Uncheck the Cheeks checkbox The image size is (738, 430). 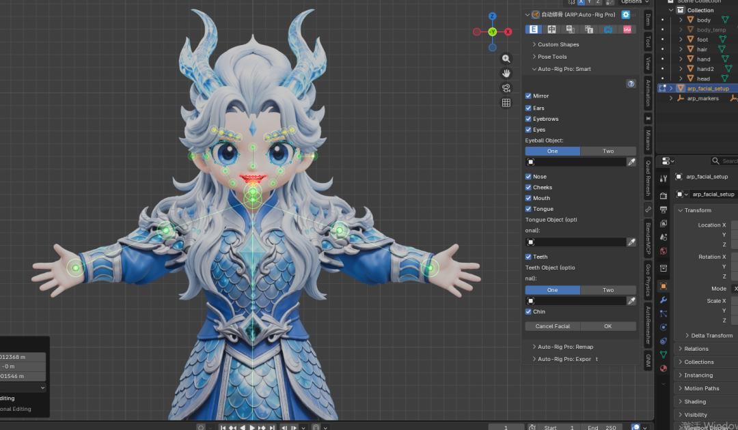click(528, 188)
